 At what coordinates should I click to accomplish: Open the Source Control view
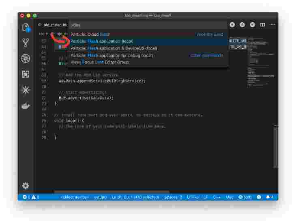point(26,43)
